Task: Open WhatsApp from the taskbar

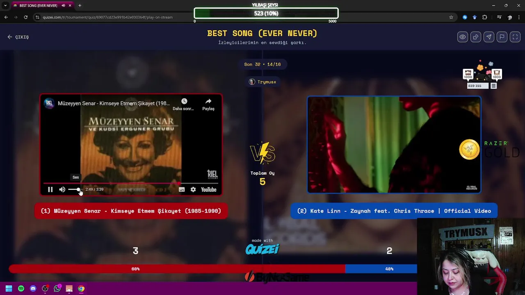Action: [57, 288]
